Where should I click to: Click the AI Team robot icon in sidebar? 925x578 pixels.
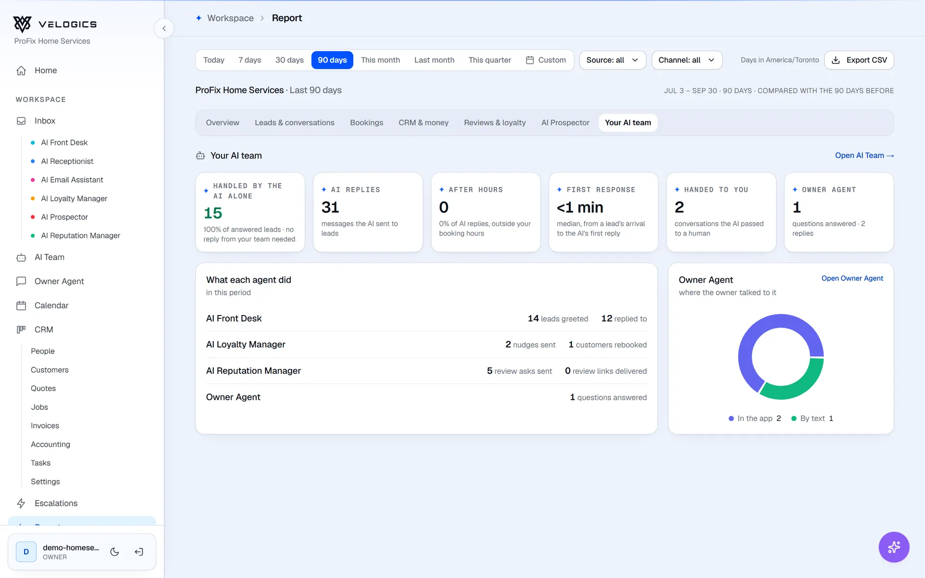pyautogui.click(x=21, y=257)
